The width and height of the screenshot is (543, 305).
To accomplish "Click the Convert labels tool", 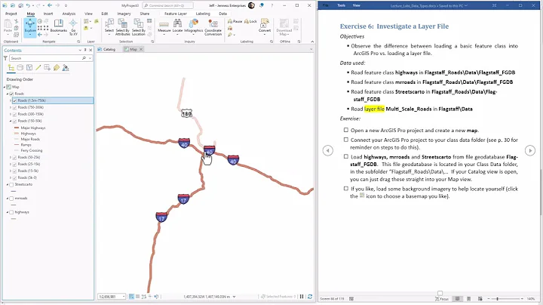I will coord(265,26).
